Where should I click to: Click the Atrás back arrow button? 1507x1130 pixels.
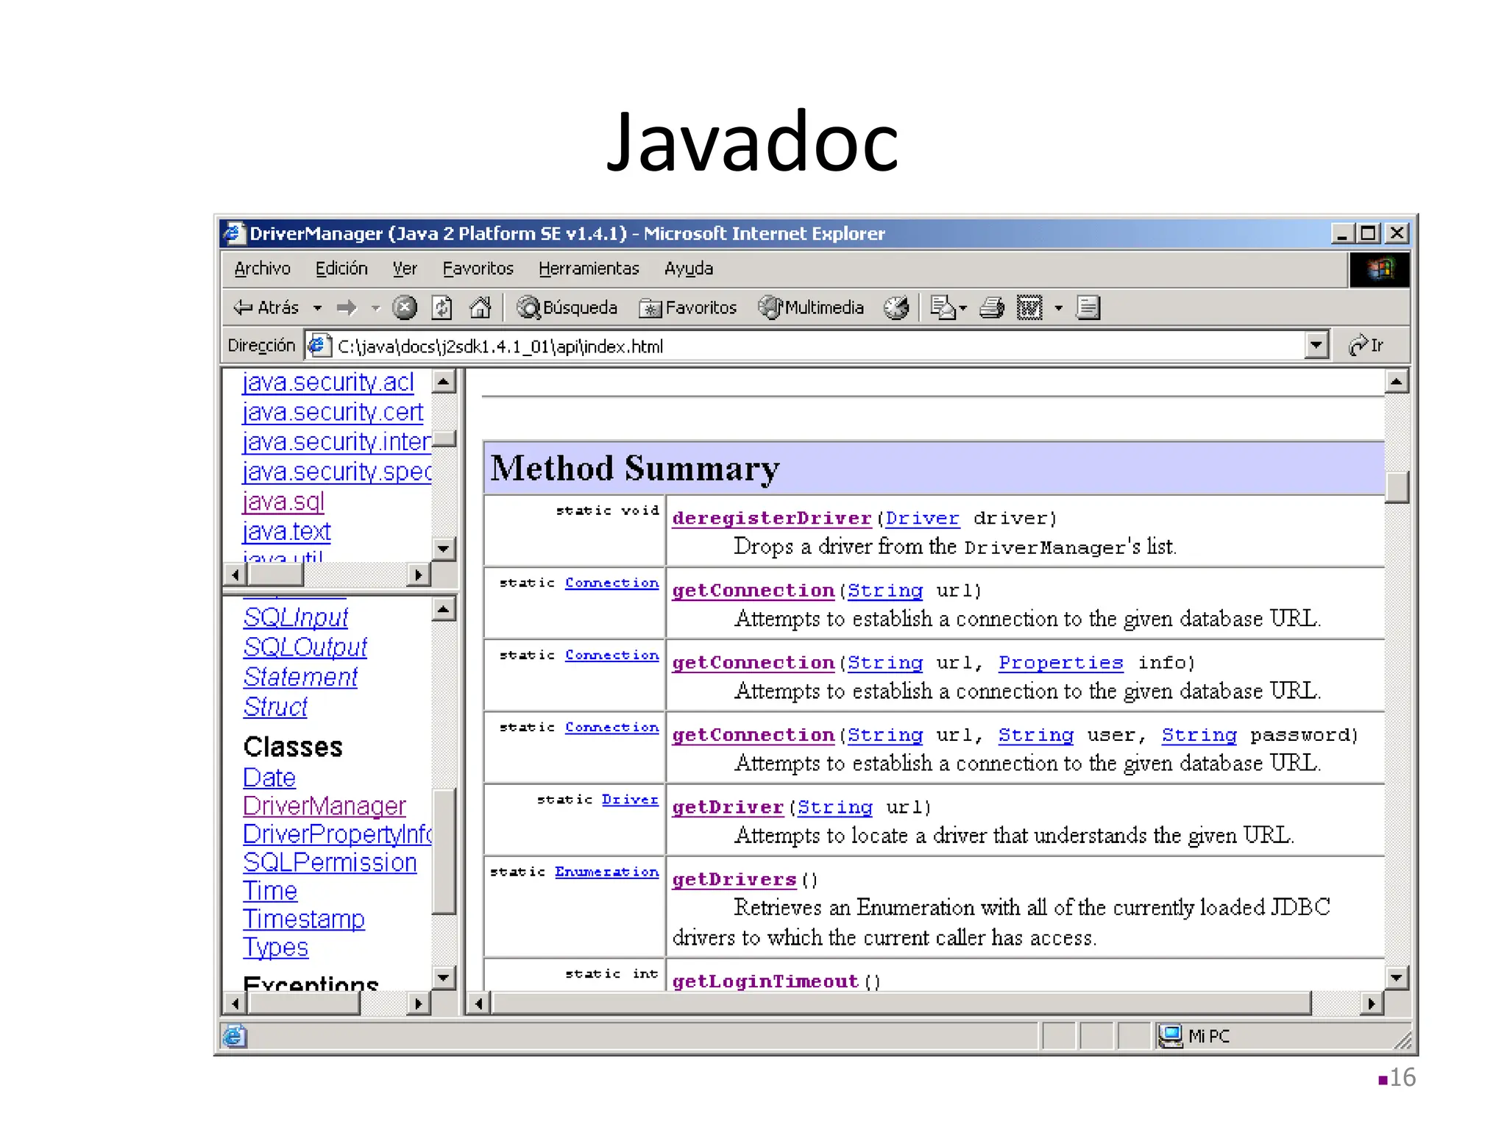(266, 308)
